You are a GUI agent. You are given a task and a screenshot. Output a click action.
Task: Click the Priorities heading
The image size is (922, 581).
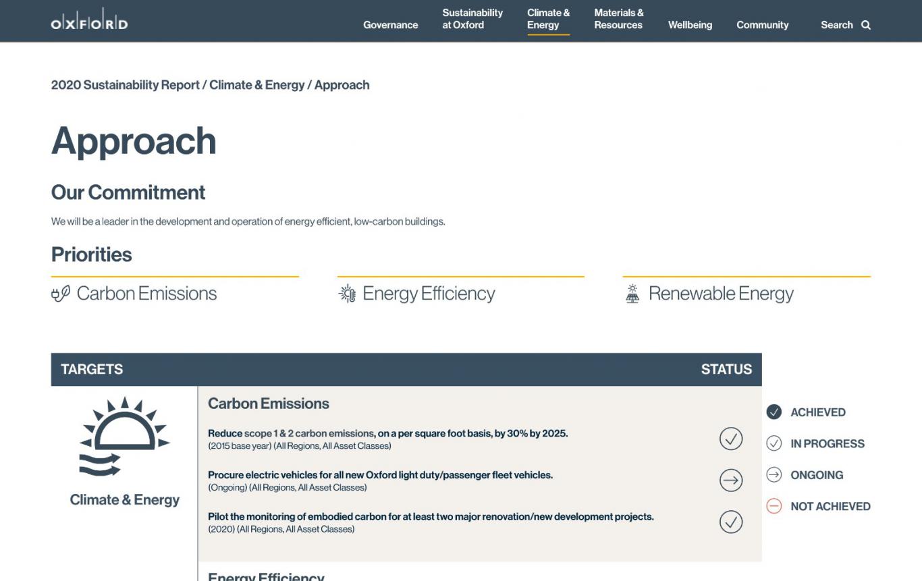92,255
